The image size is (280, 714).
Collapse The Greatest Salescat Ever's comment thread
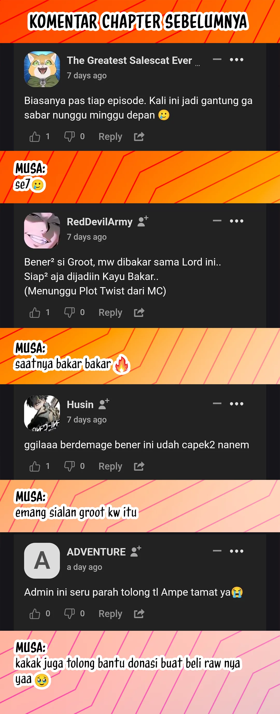[217, 59]
